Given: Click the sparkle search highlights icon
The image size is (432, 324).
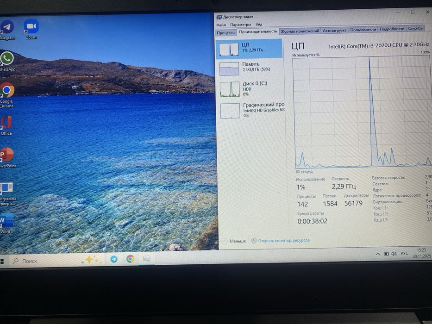Looking at the screenshot, I should tap(91, 260).
